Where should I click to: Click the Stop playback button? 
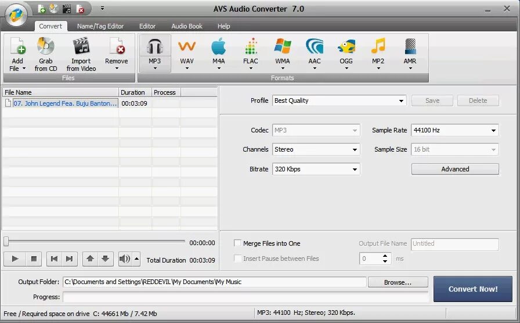tap(34, 259)
